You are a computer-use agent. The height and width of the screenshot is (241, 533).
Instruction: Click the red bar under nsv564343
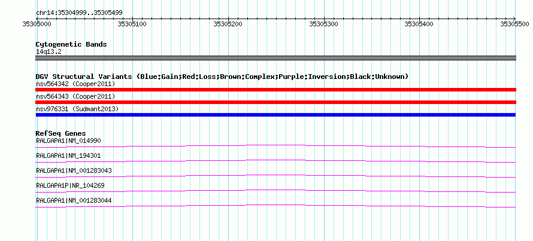276,102
